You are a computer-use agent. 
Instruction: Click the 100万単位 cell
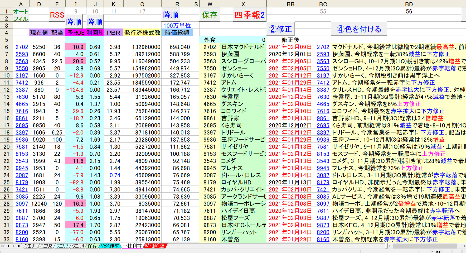pyautogui.click(x=177, y=26)
